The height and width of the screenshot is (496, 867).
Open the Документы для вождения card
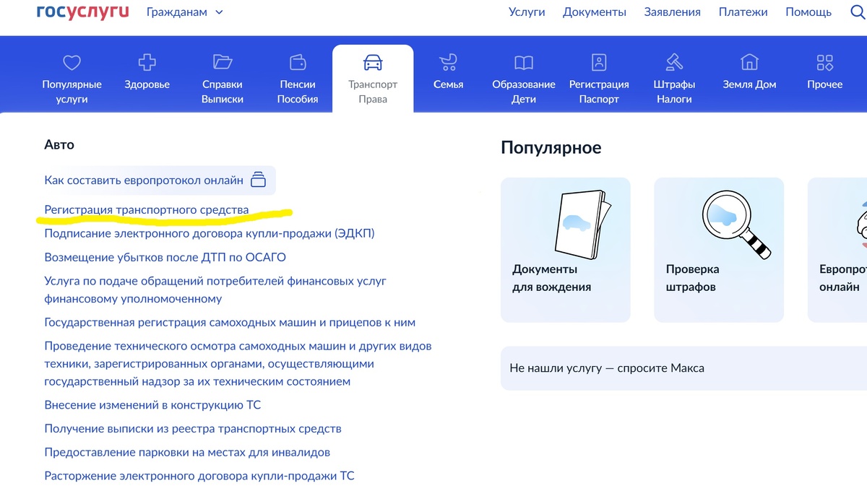tap(566, 250)
